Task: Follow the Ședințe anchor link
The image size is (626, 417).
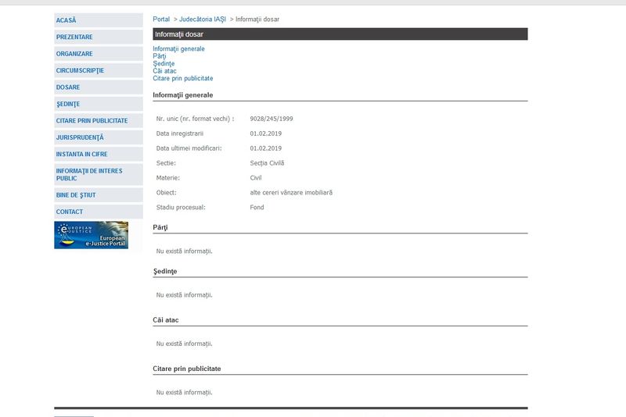Action: 164,63
